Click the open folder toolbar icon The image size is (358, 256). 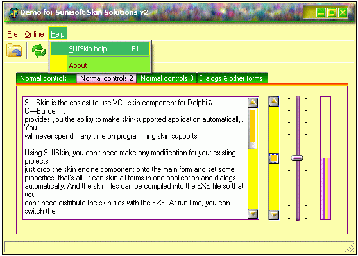coord(14,50)
